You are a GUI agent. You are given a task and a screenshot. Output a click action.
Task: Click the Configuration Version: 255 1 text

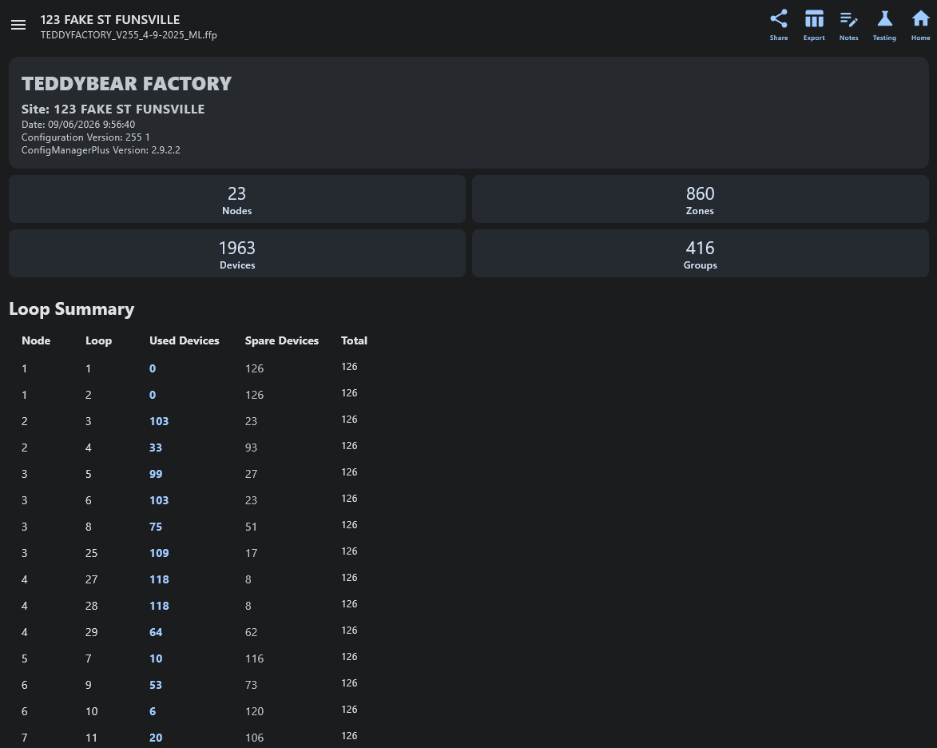coord(85,137)
